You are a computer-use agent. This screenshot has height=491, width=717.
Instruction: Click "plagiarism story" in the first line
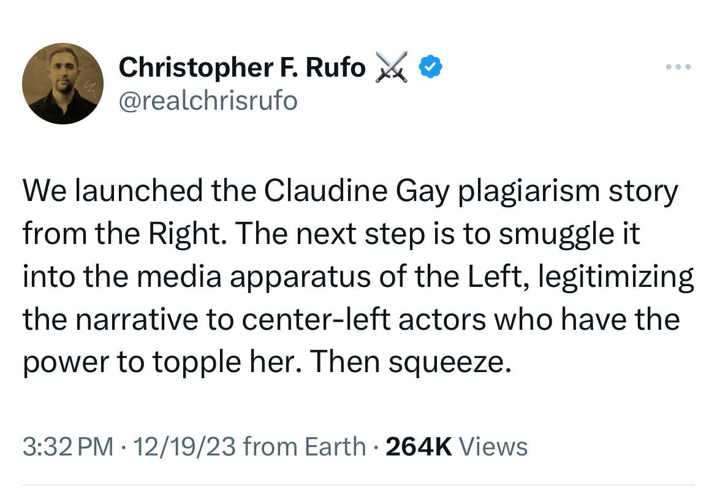[x=568, y=192]
